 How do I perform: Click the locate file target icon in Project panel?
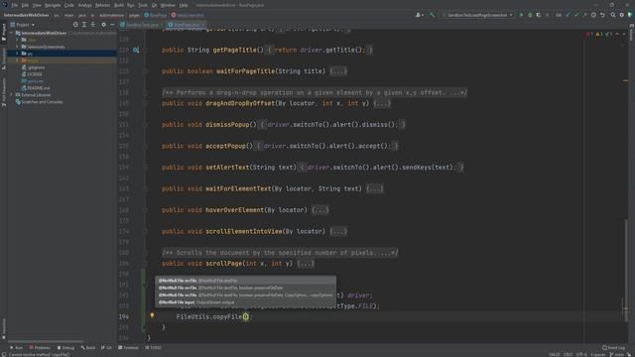pyautogui.click(x=75, y=25)
